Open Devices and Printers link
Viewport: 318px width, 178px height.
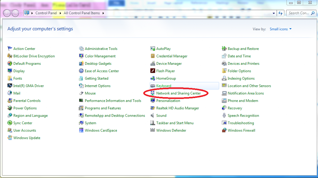[243, 64]
